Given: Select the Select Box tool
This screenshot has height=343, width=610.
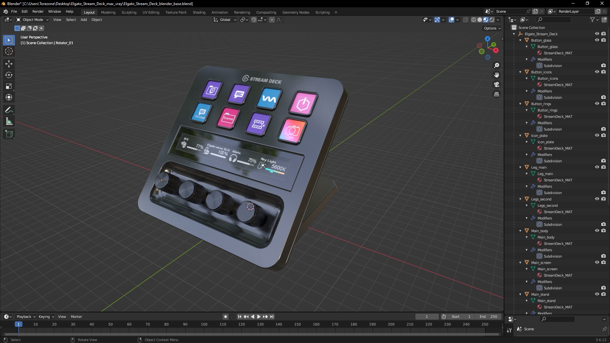Looking at the screenshot, I should [9, 40].
